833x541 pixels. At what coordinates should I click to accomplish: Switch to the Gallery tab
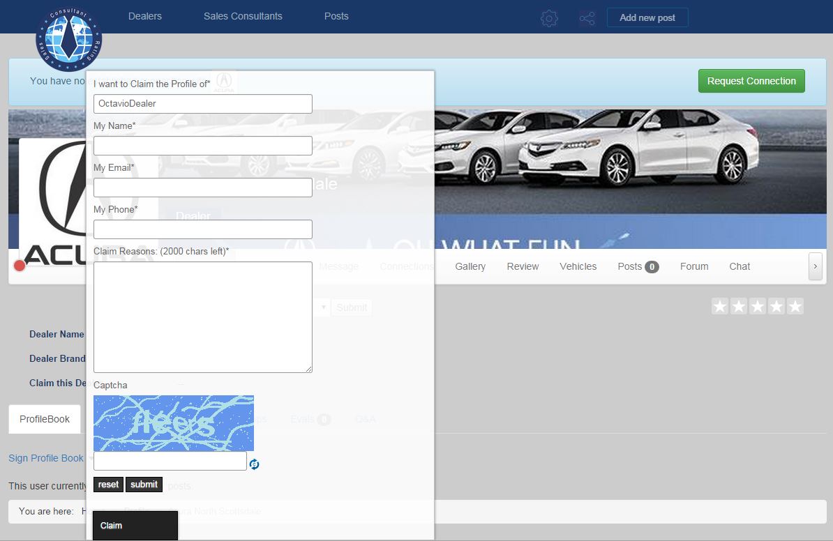pyautogui.click(x=470, y=266)
